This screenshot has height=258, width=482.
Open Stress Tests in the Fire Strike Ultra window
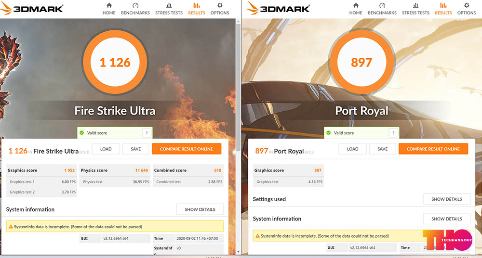pos(169,9)
